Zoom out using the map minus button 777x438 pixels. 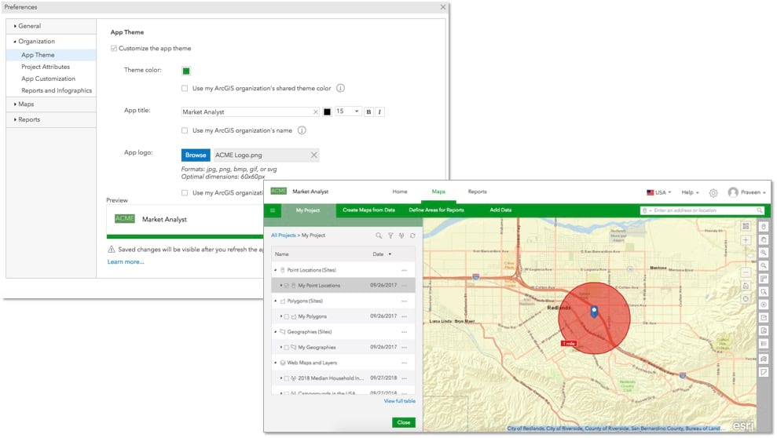click(746, 272)
